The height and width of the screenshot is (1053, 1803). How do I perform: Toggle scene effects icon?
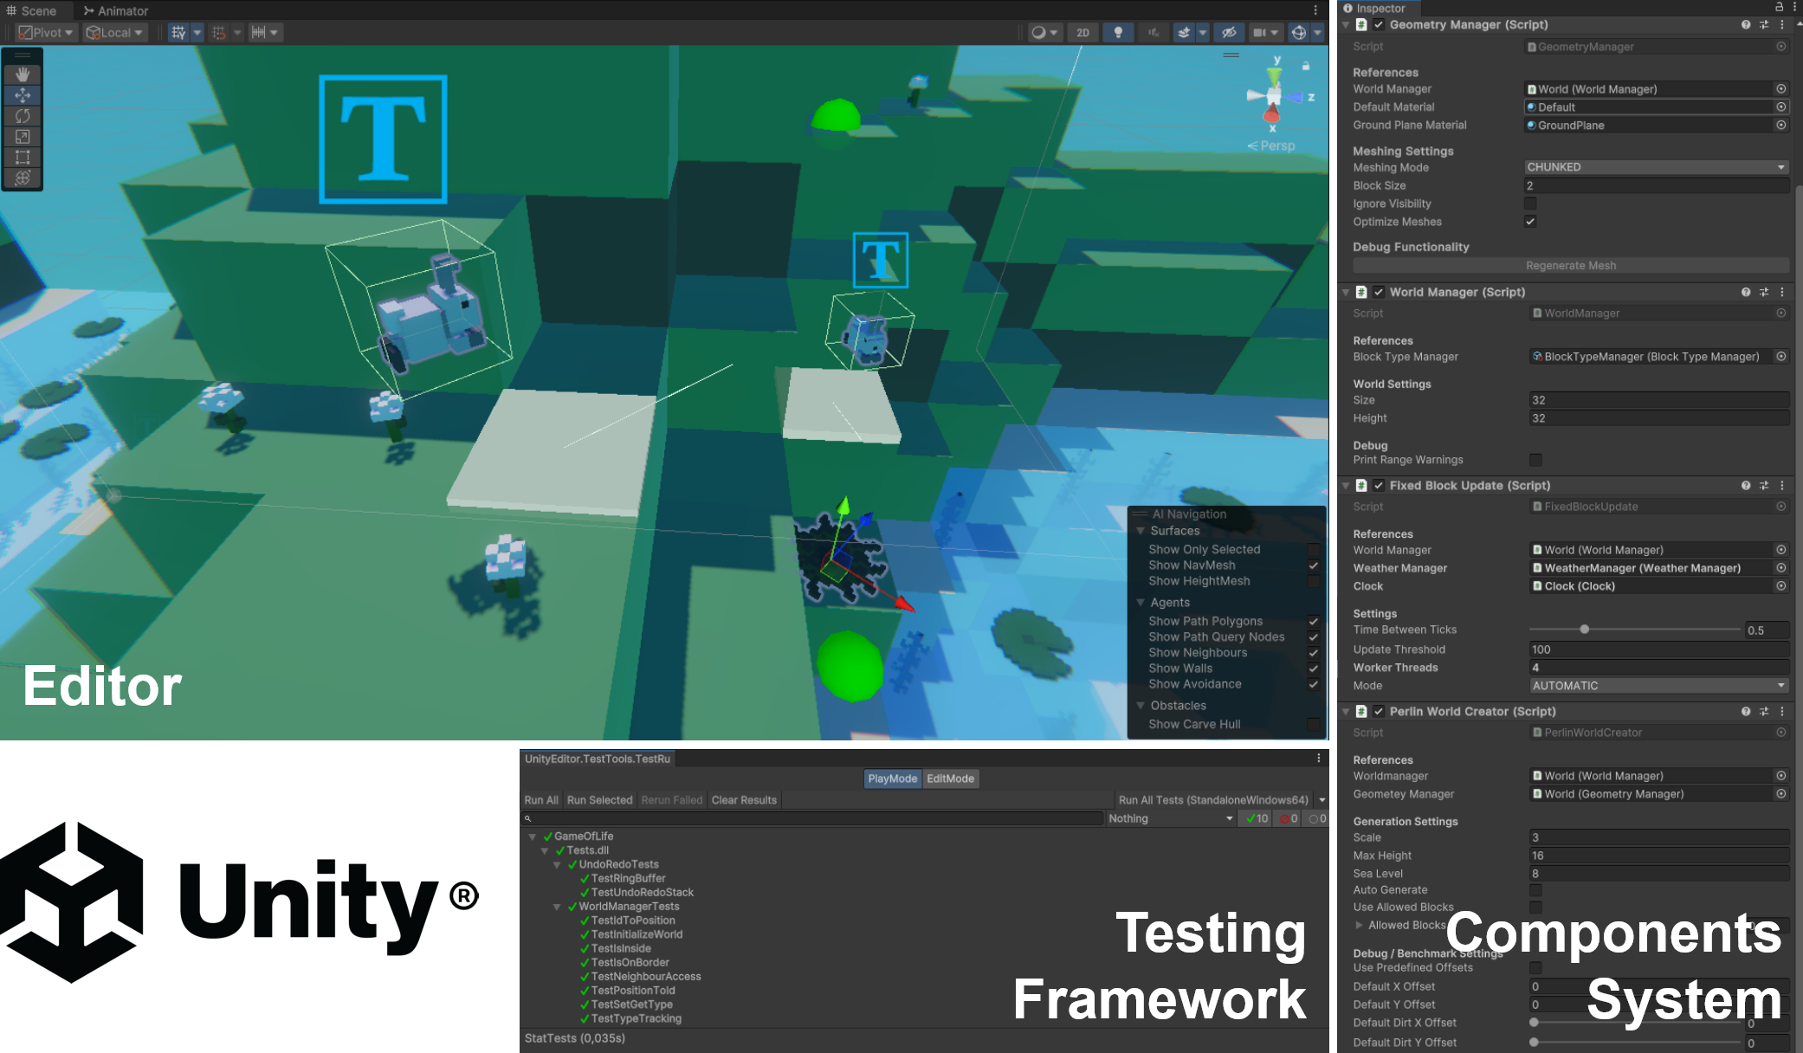(x=1184, y=33)
